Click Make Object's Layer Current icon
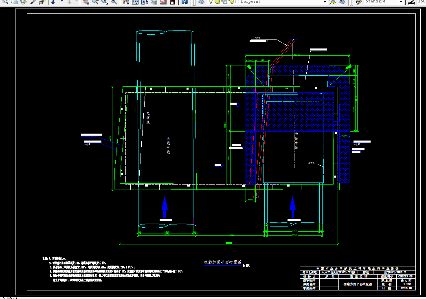This screenshot has height=299, width=426. (x=333, y=2)
